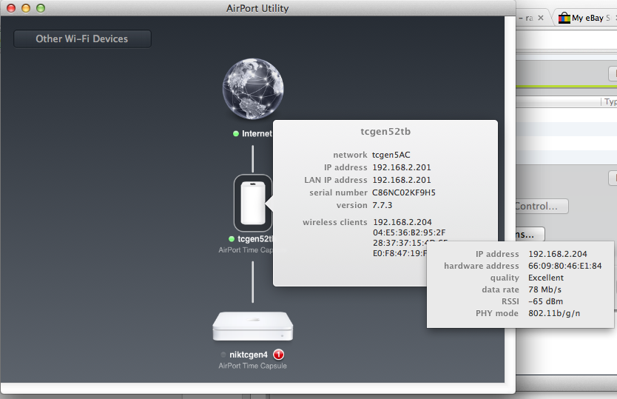The height and width of the screenshot is (399, 617).
Task: Close the AirPort Utility window
Action: 11,8
